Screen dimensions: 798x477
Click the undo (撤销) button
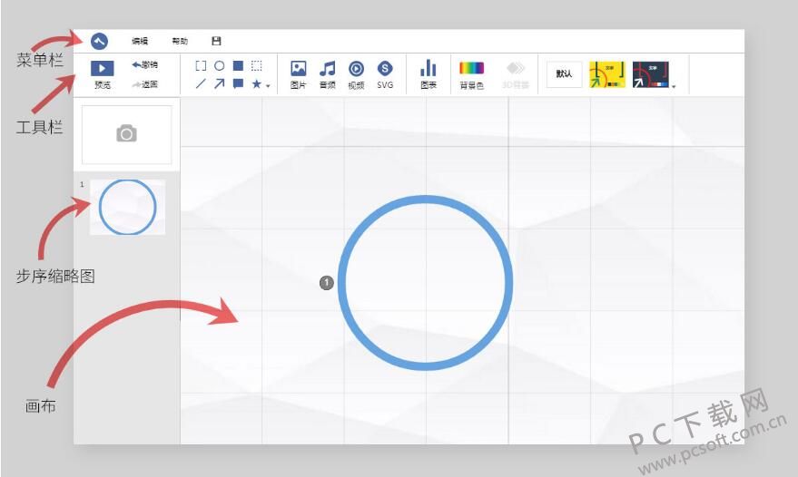click(x=144, y=65)
